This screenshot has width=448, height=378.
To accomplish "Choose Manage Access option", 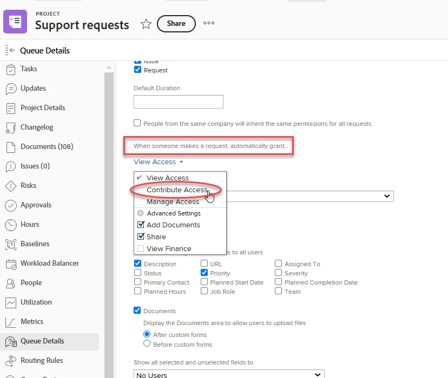I will pyautogui.click(x=173, y=202).
